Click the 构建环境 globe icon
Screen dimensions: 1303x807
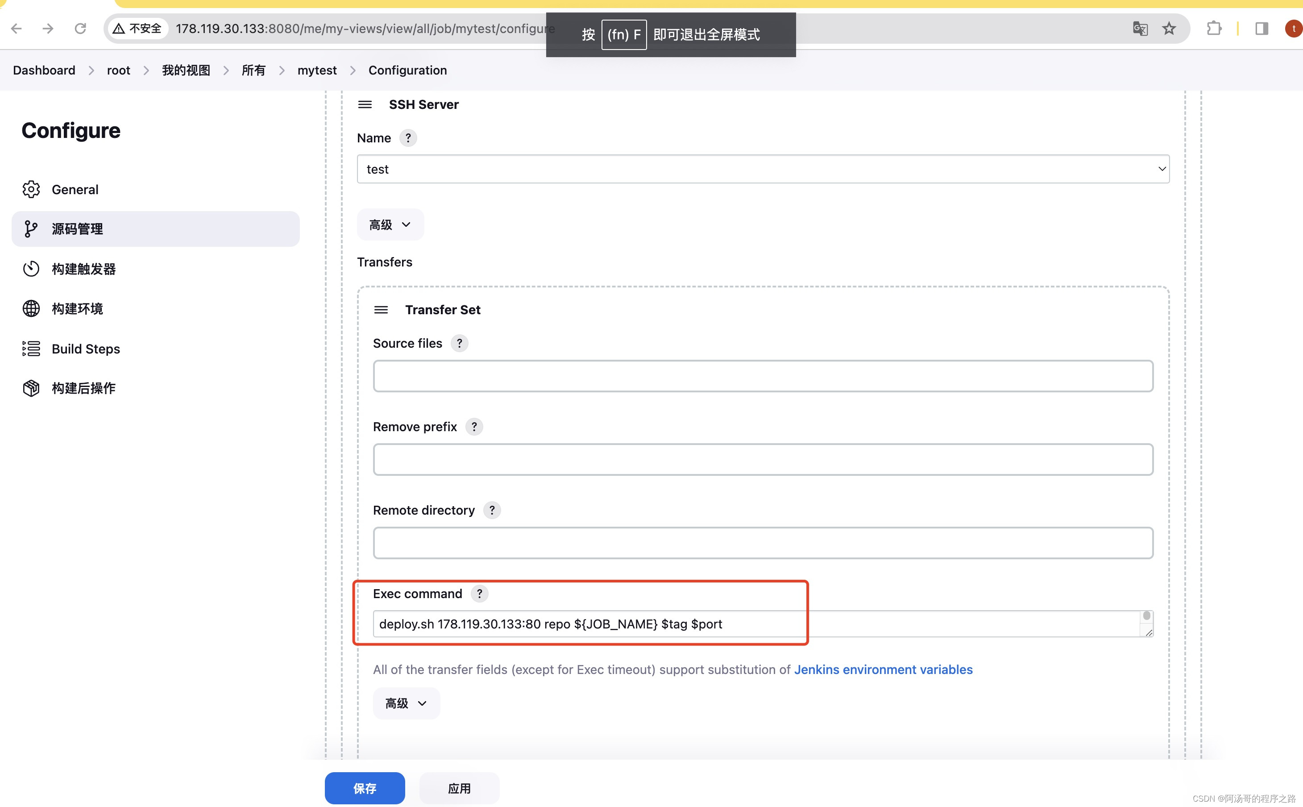point(31,308)
